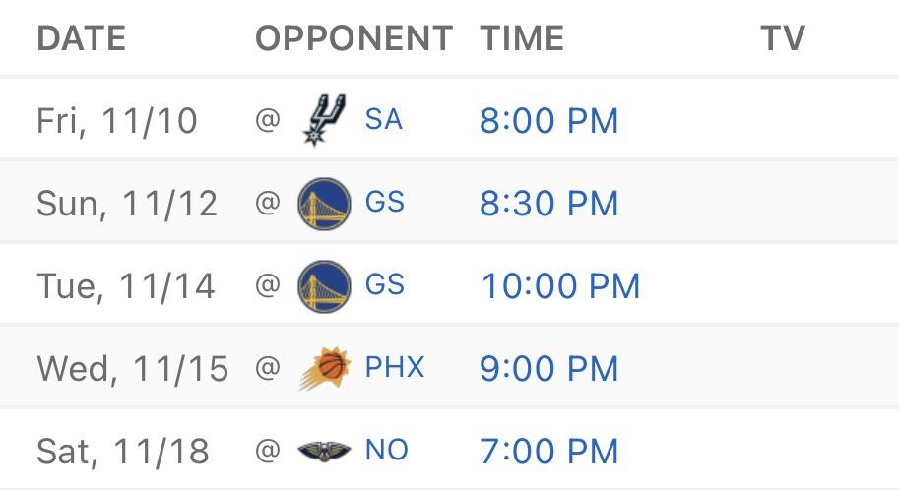Select the 9:00 PM game time link
The image size is (899, 490).
549,369
